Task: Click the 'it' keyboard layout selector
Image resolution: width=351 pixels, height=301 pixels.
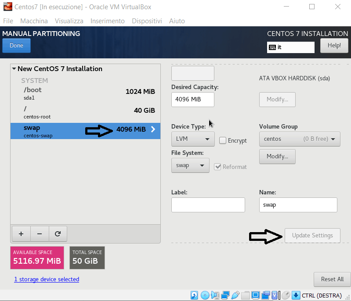Action: click(290, 47)
